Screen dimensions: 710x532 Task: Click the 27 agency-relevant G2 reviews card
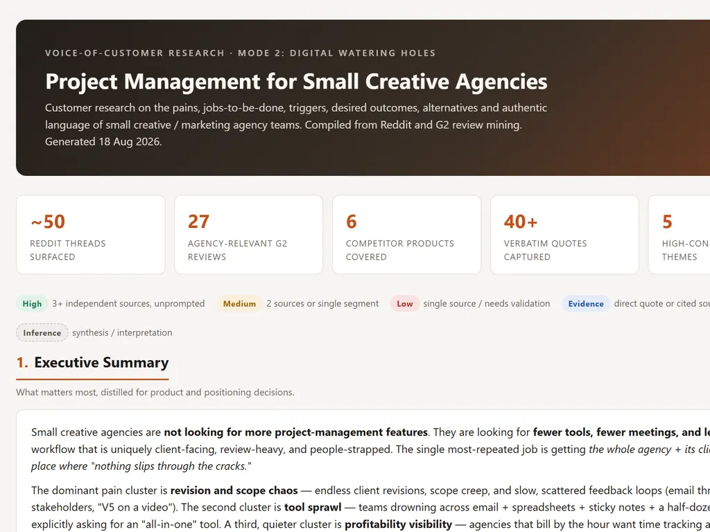point(249,235)
